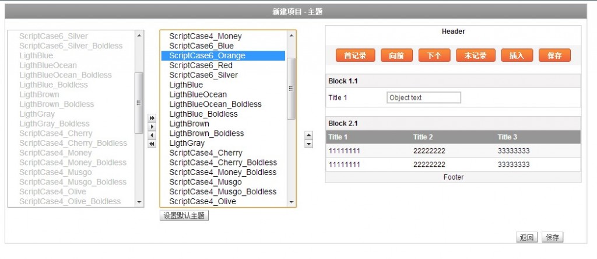597x259 pixels.
Task: Select ScriptCase6_Silver_Boldless in left list
Action: [x=72, y=45]
